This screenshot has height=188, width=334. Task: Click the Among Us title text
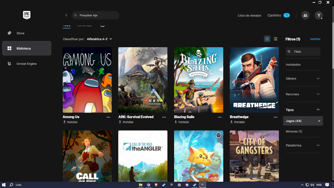point(71,117)
